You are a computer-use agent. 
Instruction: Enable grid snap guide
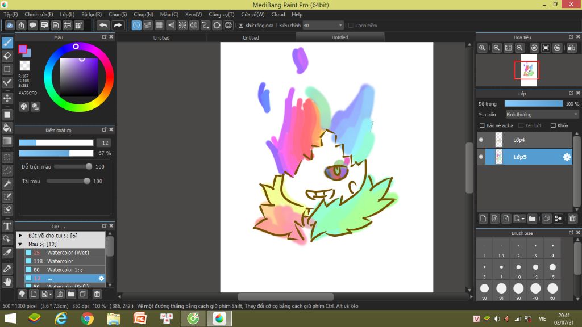point(159,25)
